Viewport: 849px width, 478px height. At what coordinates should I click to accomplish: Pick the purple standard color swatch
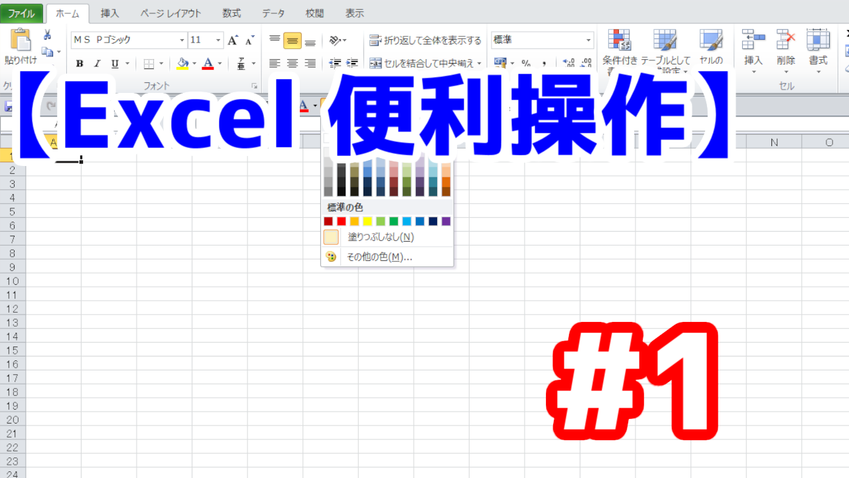point(446,221)
